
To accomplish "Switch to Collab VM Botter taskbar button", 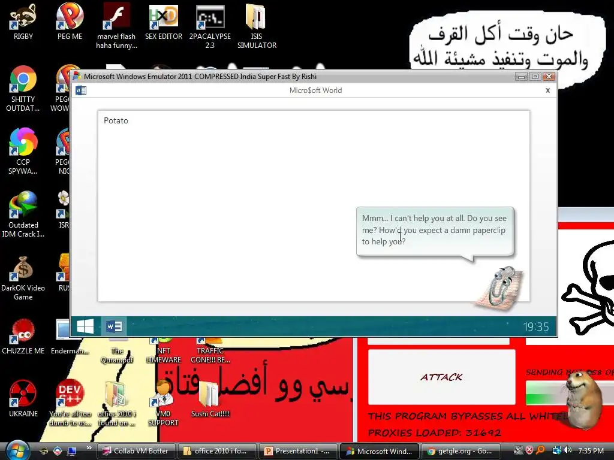I will coord(136,451).
